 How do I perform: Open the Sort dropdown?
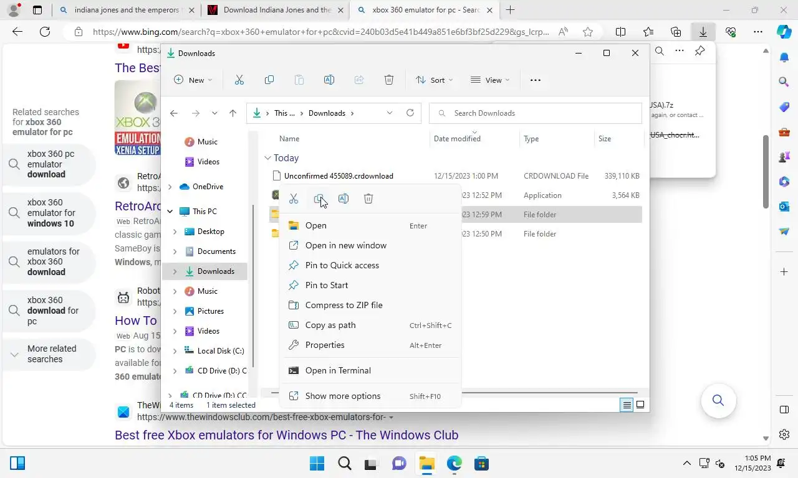click(x=435, y=80)
